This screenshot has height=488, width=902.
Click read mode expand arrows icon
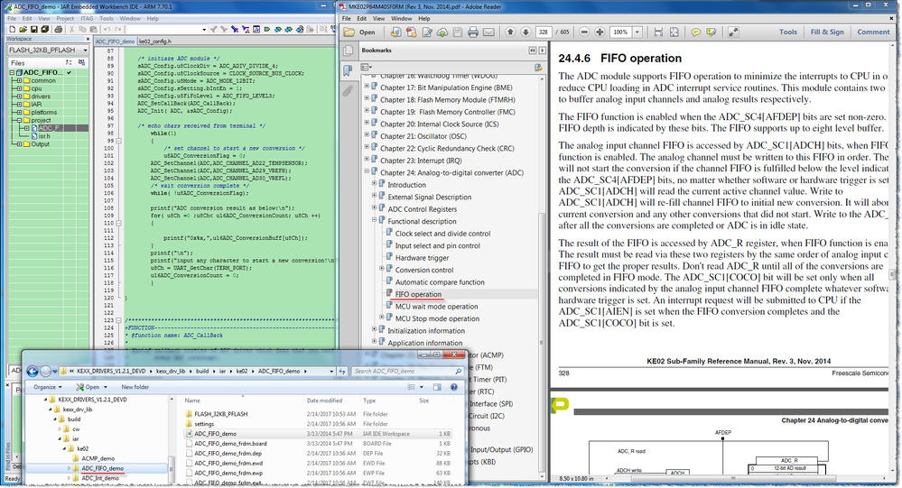pyautogui.click(x=733, y=32)
